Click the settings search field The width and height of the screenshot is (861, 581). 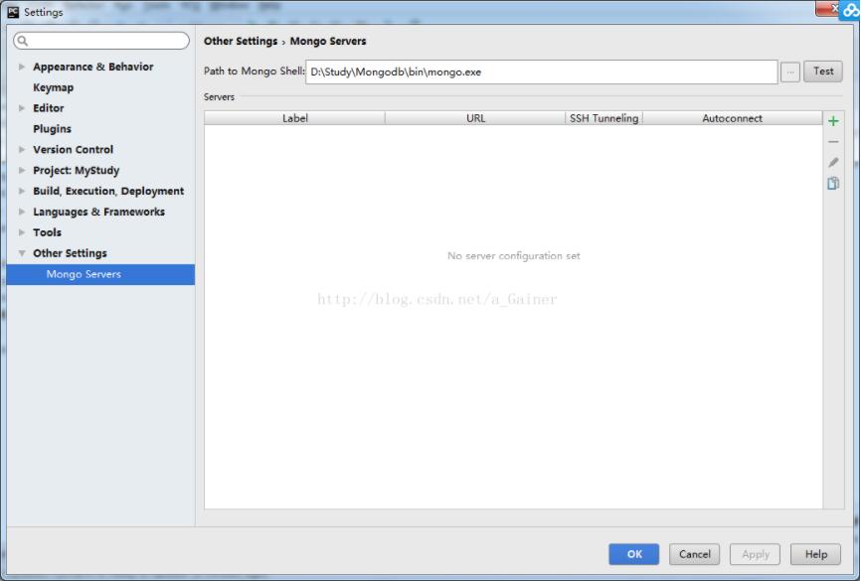(101, 41)
